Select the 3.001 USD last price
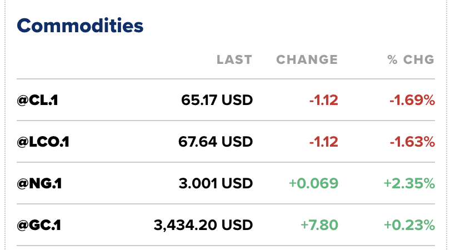Viewport: 450px width, 250px height. point(215,183)
